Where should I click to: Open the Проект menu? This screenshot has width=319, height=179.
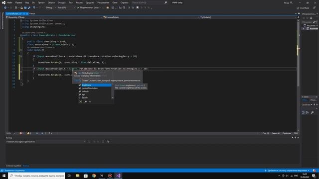[x=41, y=2]
